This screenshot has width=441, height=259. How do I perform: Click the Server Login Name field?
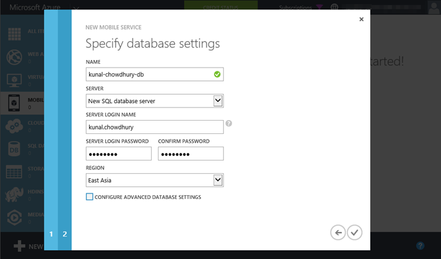(154, 127)
